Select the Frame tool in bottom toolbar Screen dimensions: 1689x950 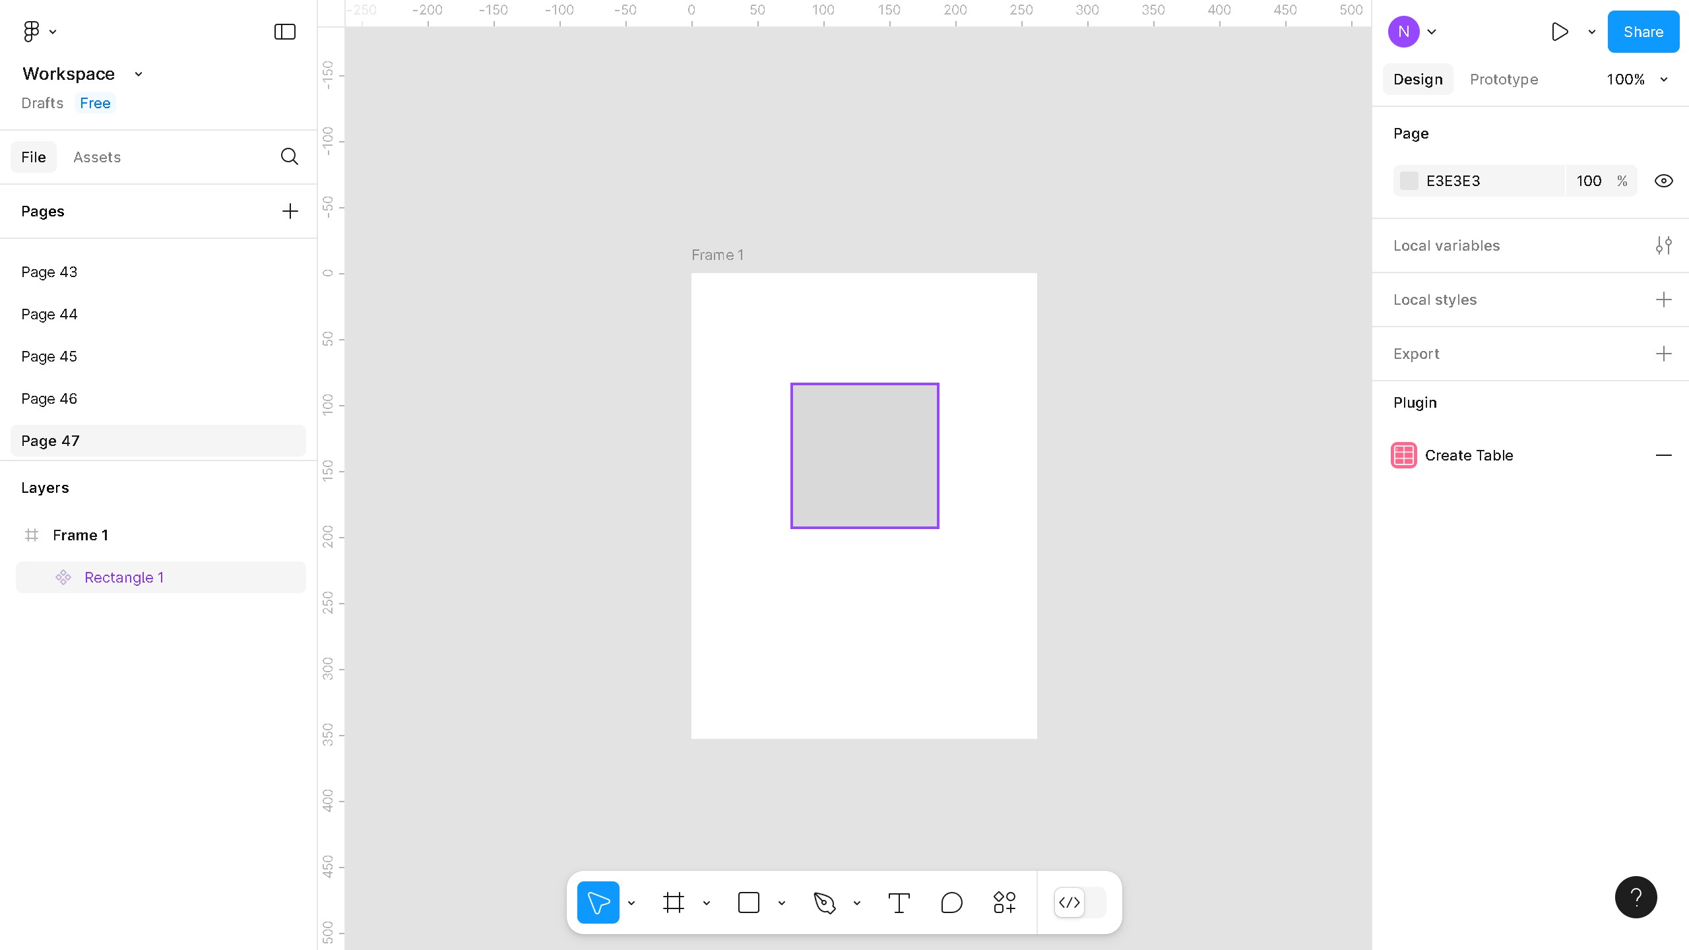(673, 902)
